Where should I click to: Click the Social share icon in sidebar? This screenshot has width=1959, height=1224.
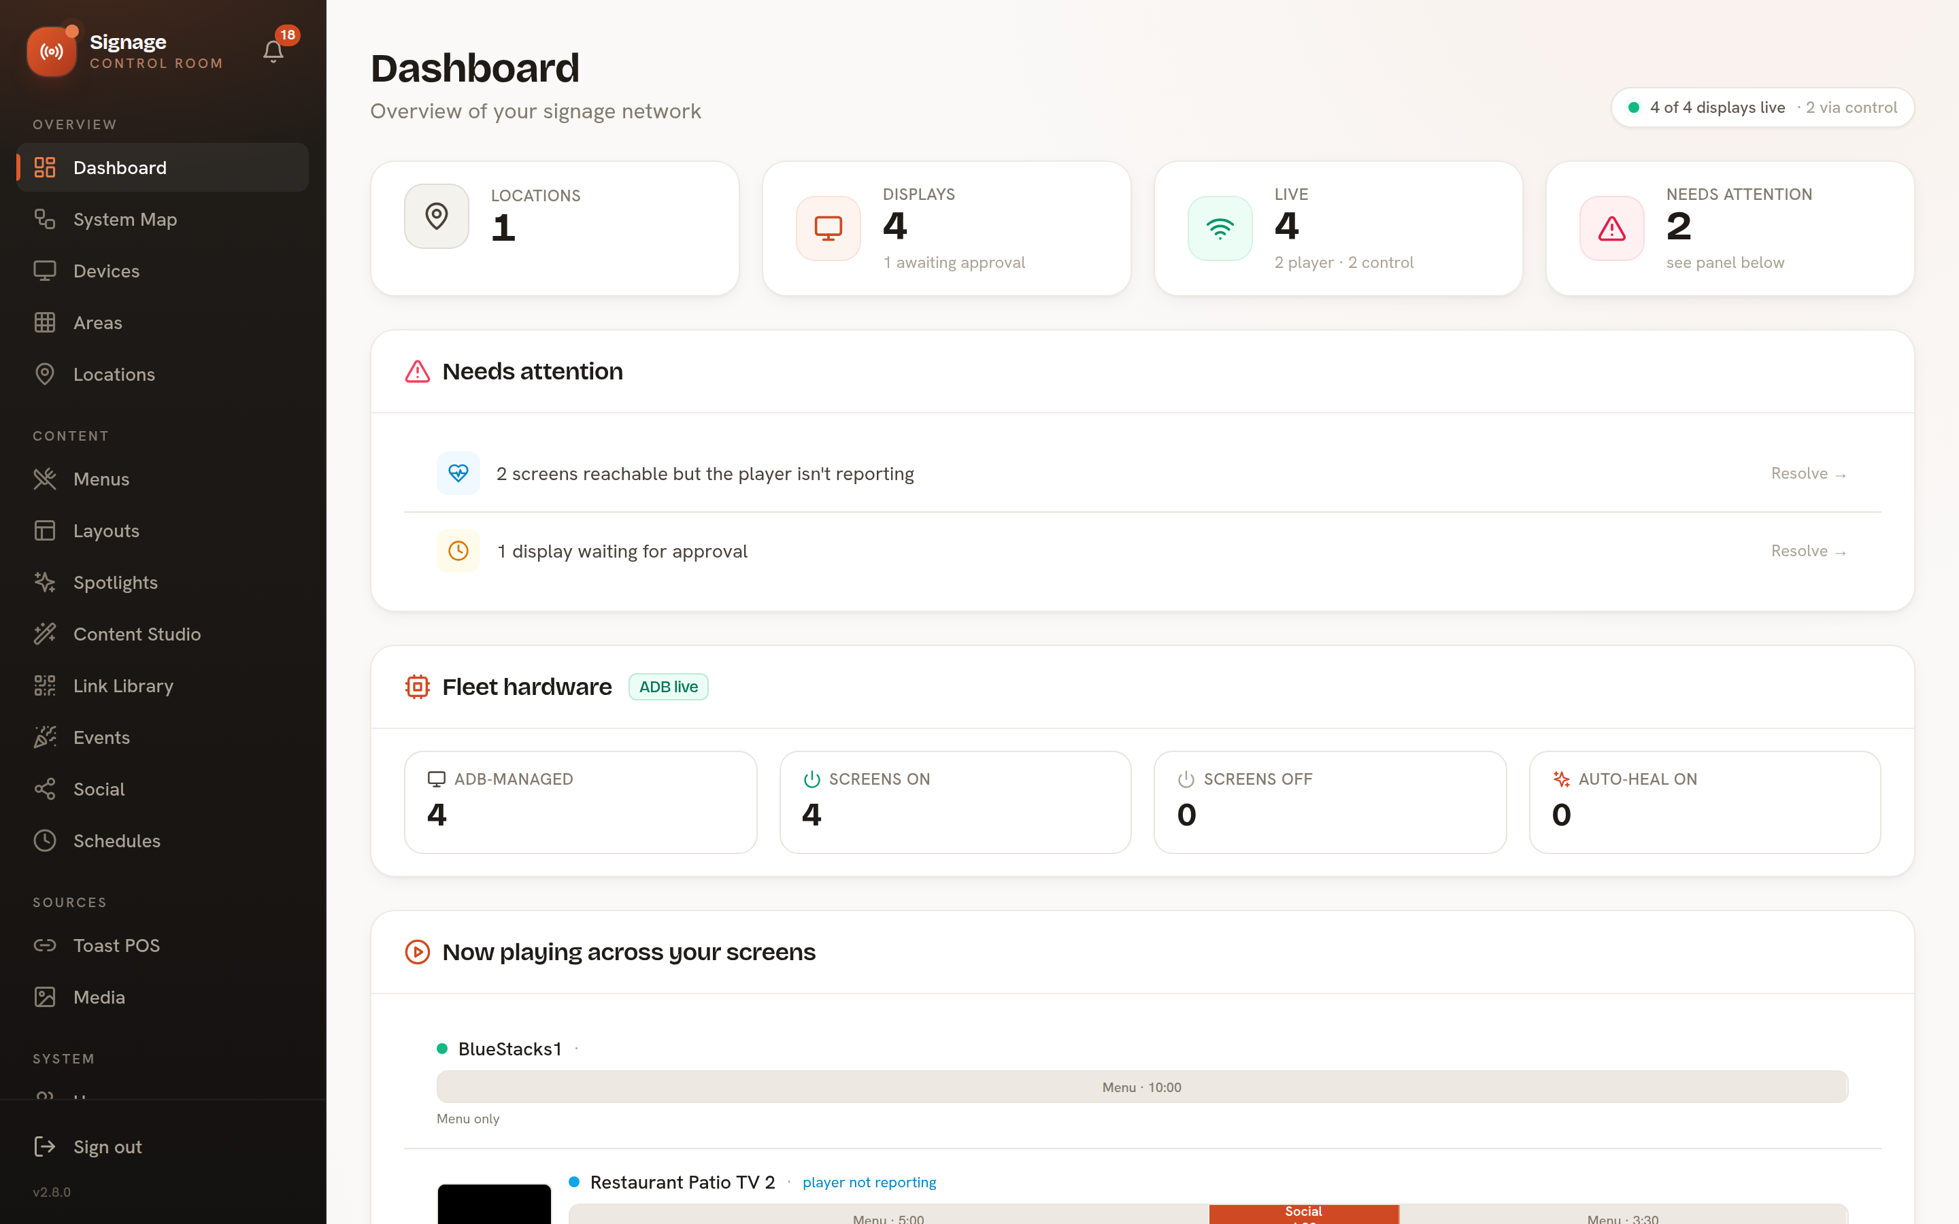pos(44,789)
